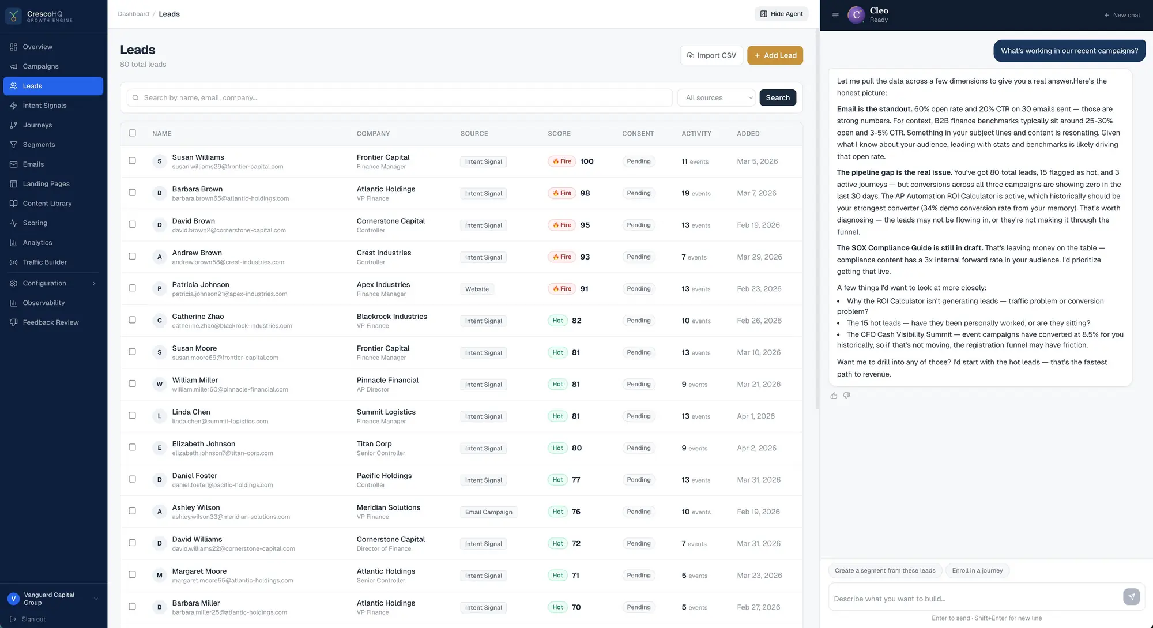Click the Scoring pulse icon
Viewport: 1153px width, 628px height.
tap(13, 223)
